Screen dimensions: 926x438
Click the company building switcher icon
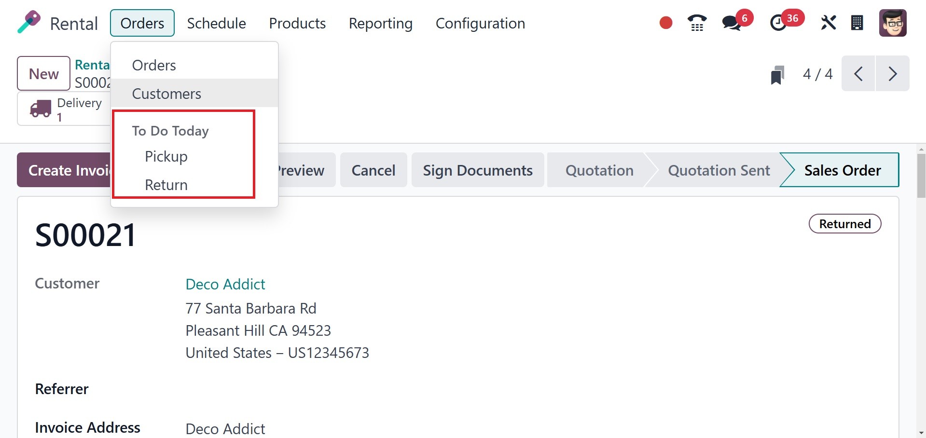tap(857, 23)
